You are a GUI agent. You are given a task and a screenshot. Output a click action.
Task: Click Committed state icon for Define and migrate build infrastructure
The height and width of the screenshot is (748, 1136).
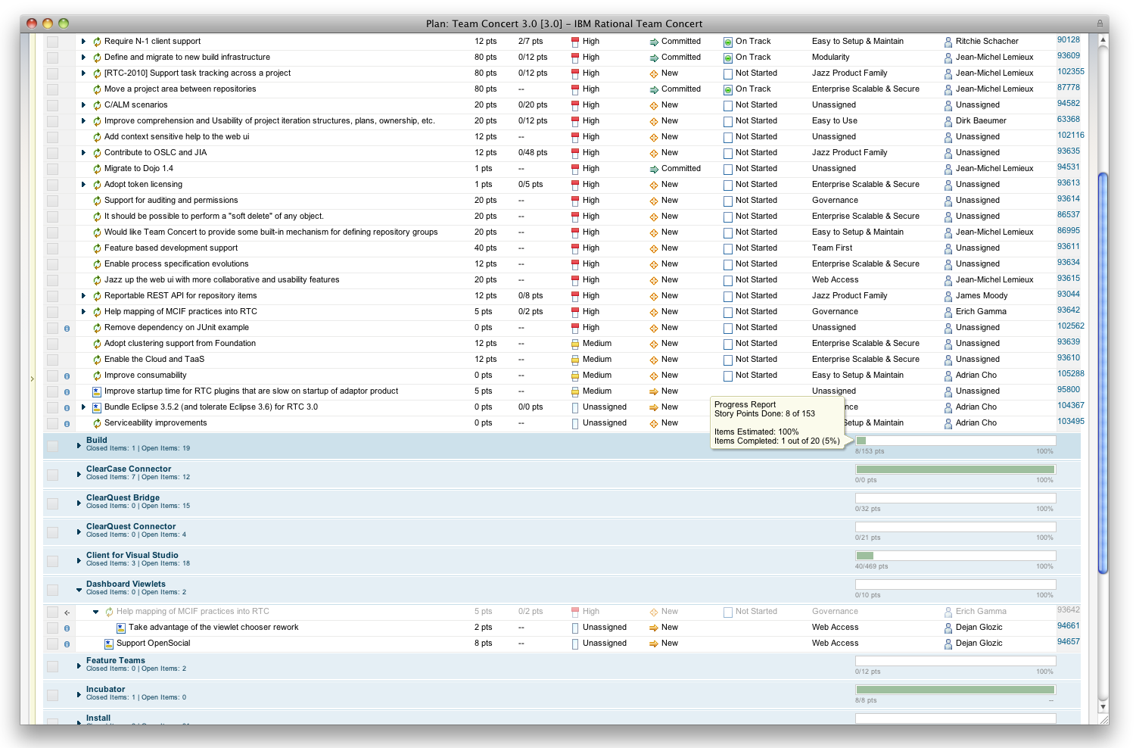click(654, 58)
